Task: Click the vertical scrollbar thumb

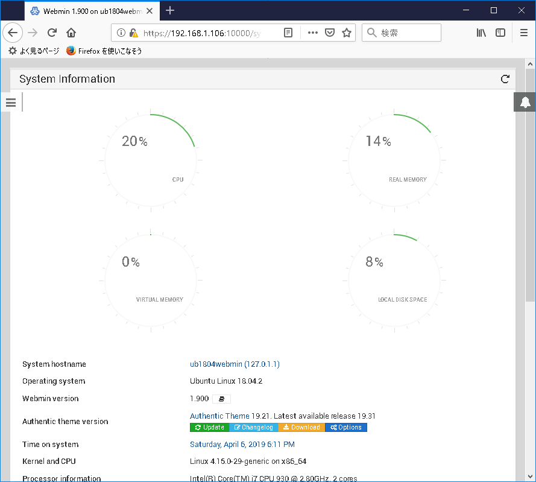Action: point(530,186)
